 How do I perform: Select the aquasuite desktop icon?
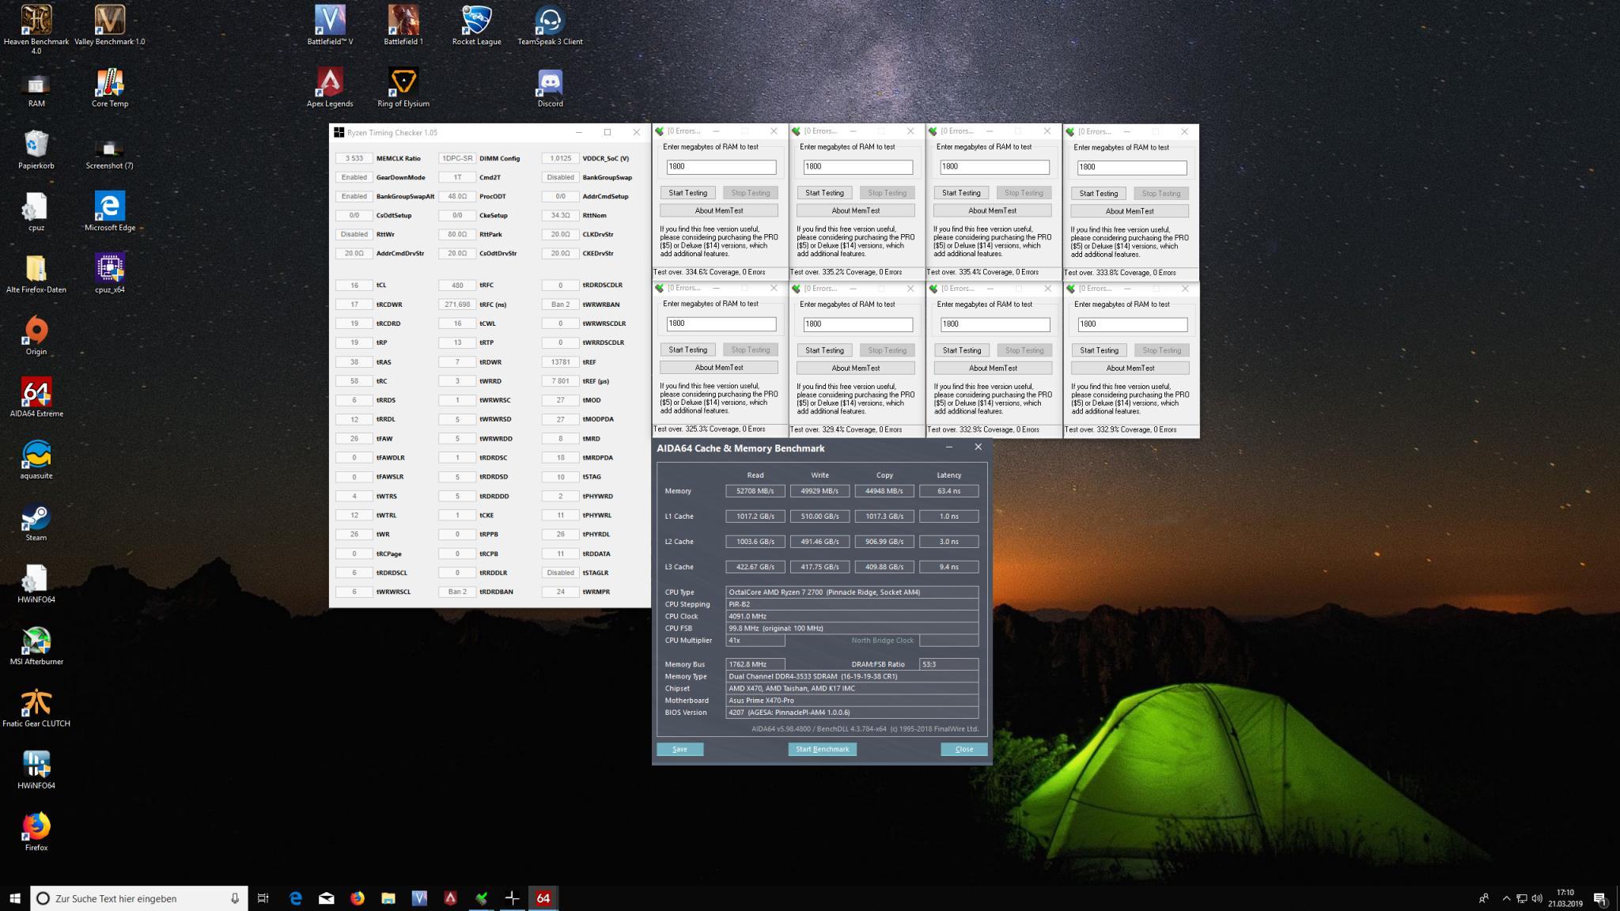[36, 459]
